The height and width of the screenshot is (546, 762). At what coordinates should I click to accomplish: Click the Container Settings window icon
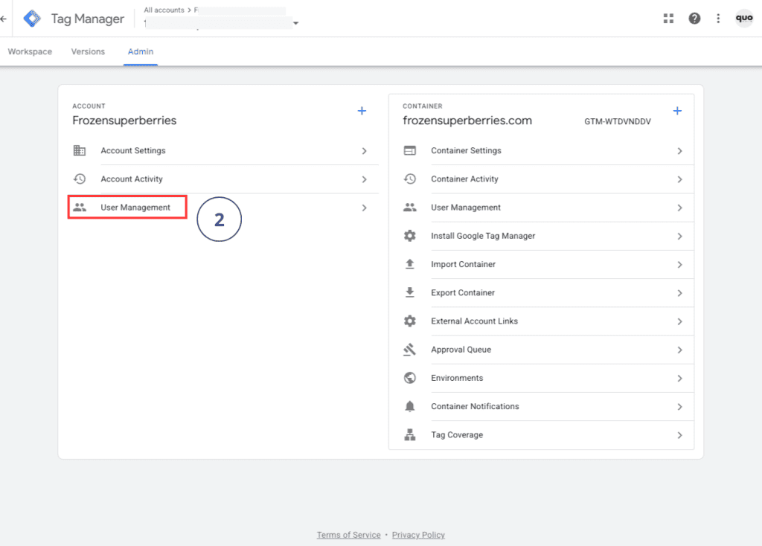(410, 150)
